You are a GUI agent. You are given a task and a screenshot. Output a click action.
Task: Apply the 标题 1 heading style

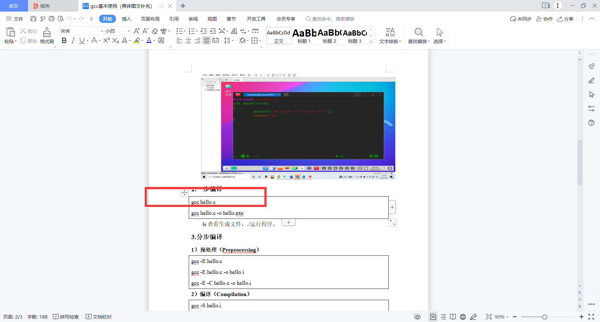coord(304,36)
